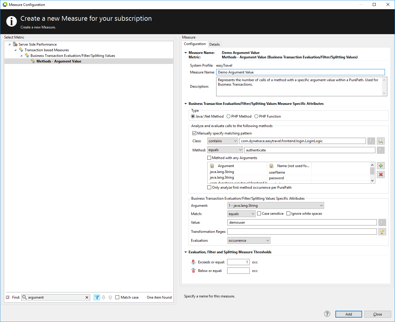Collapse Business Transaction Evaluation tree node
The image size is (395, 322).
(x=21, y=55)
